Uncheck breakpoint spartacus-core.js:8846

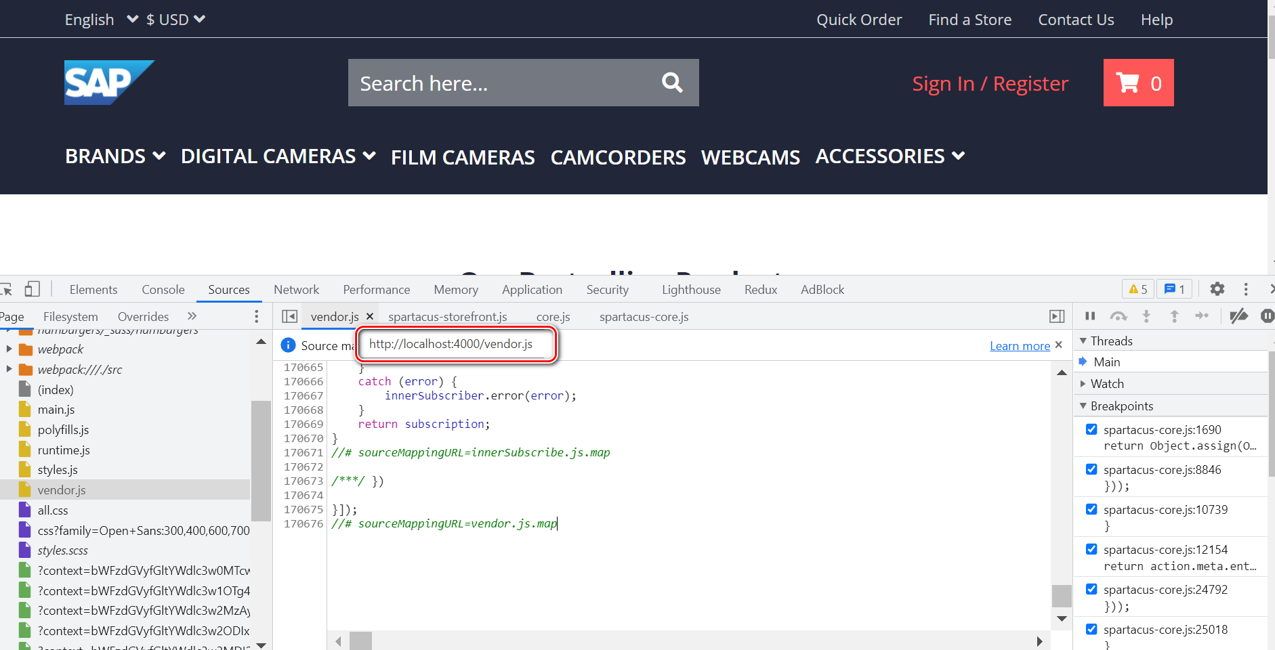coord(1091,469)
